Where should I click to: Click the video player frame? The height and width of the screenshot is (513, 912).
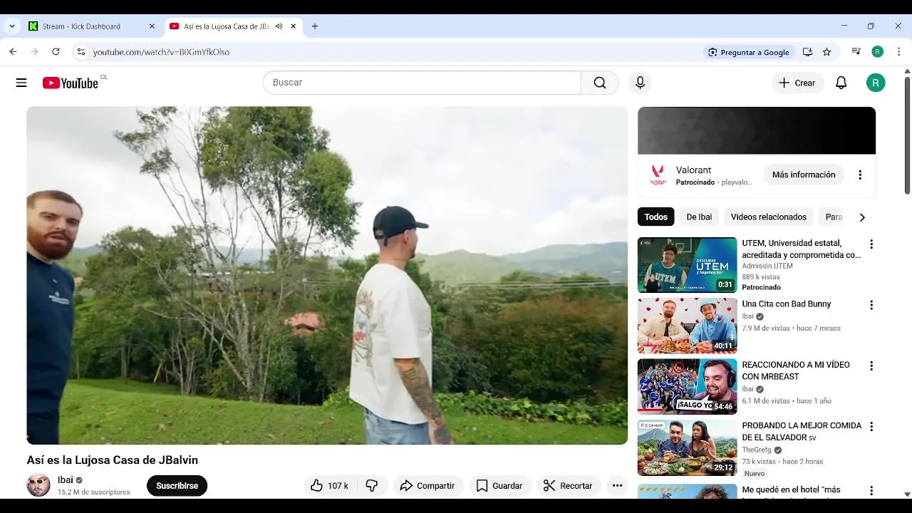(327, 276)
